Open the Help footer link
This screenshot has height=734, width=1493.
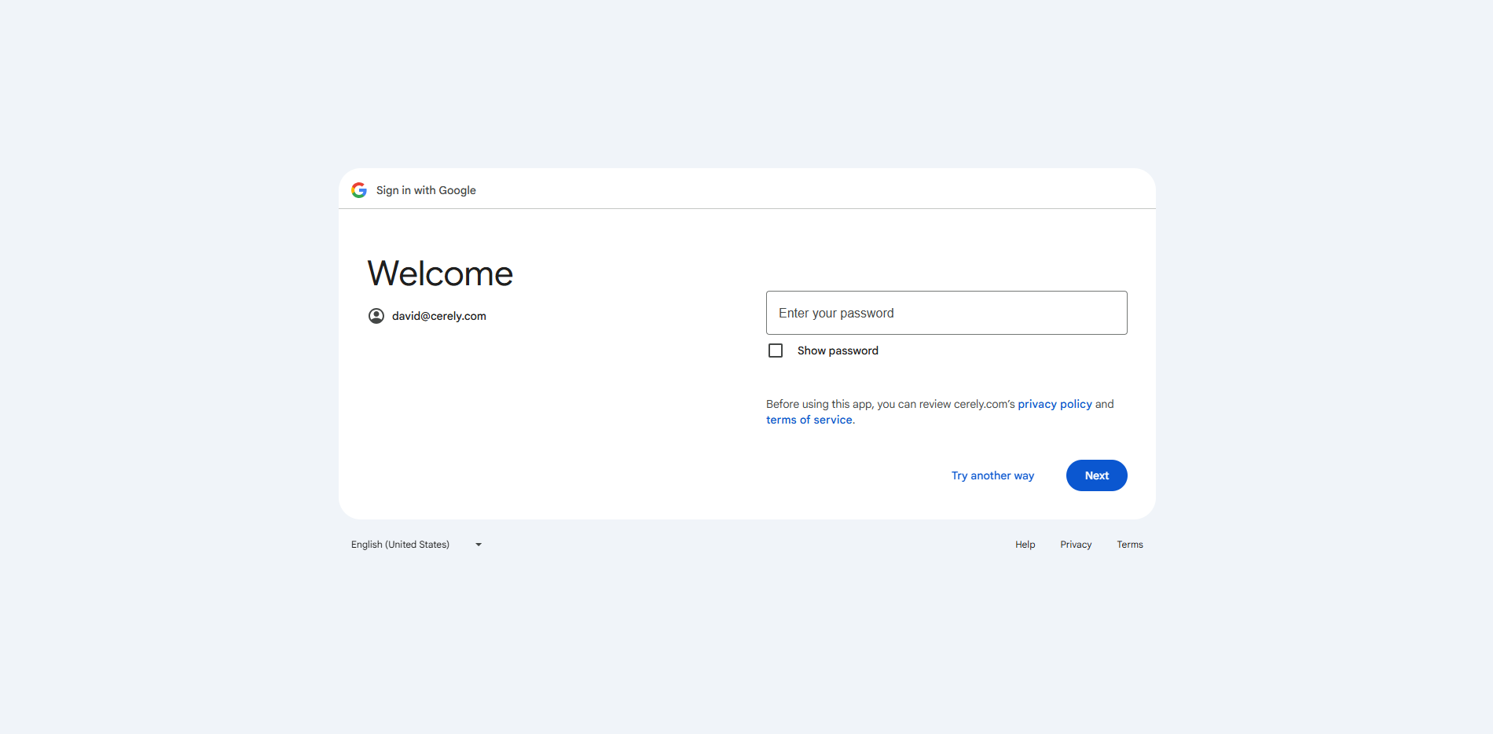pos(1025,545)
